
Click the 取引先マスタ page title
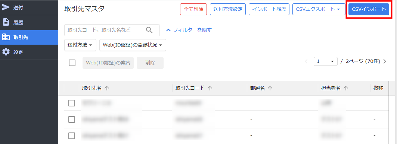(84, 9)
